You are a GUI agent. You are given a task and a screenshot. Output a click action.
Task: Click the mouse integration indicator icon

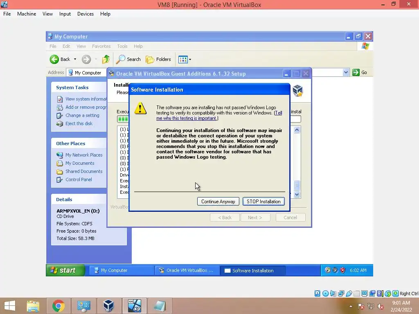point(388,294)
